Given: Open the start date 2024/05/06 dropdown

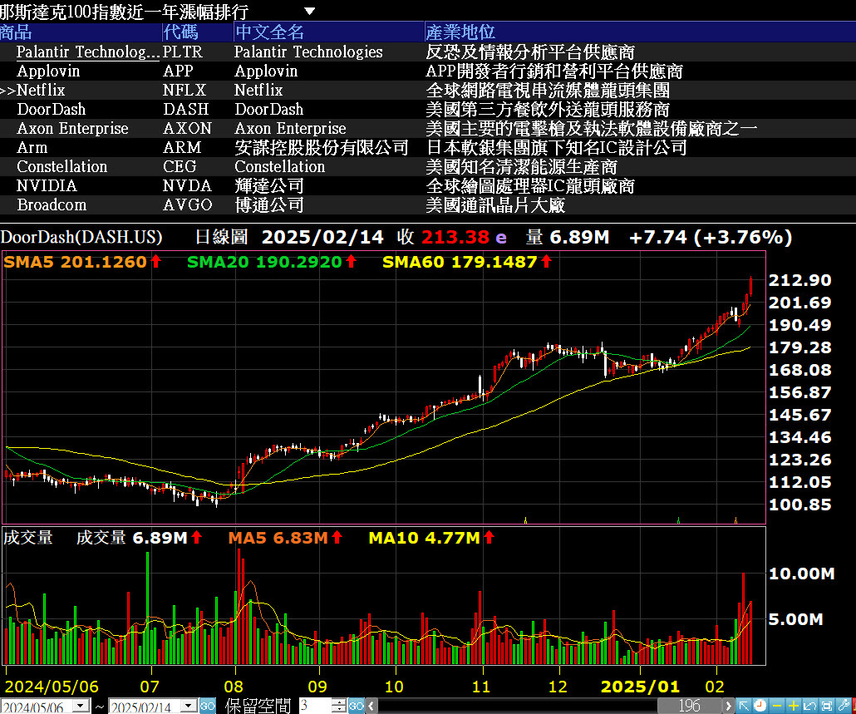Looking at the screenshot, I should pos(81,706).
